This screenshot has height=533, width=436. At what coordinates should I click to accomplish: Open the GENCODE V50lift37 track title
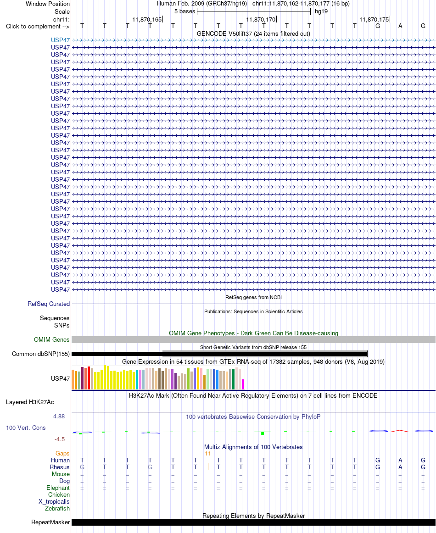[x=253, y=33]
